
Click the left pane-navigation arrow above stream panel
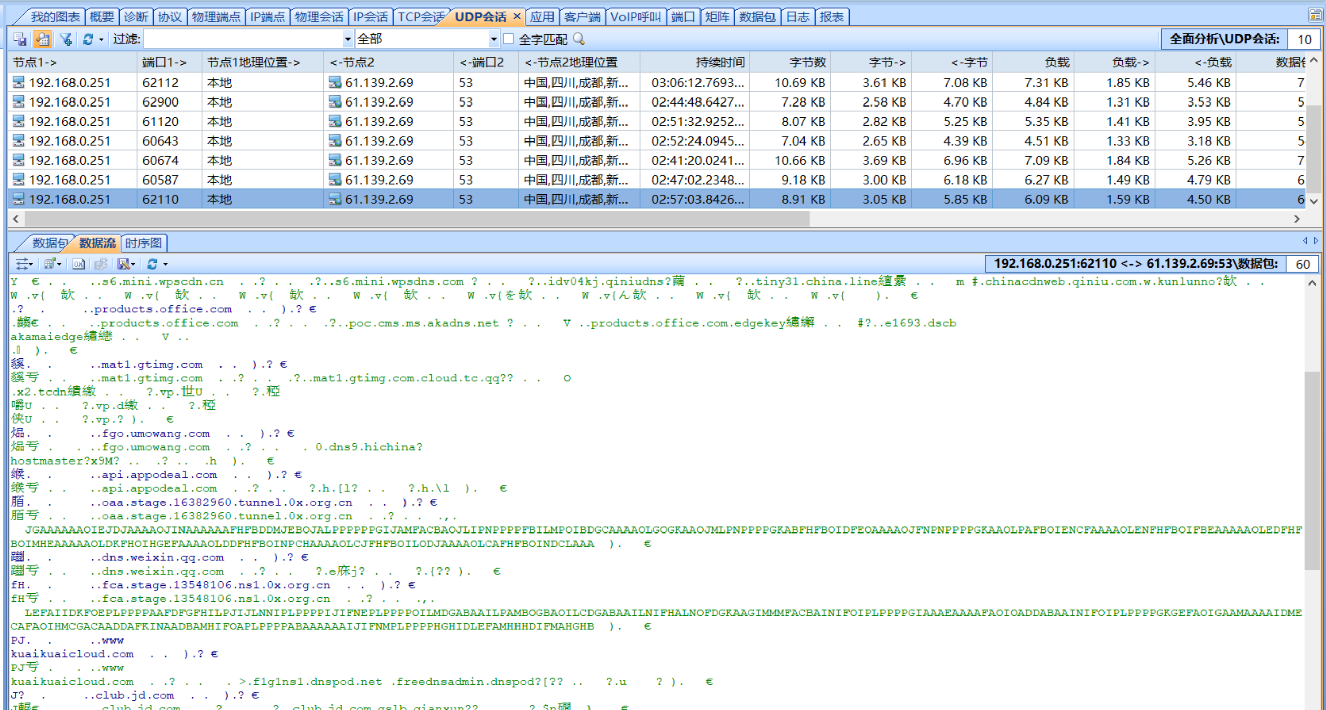point(1305,240)
